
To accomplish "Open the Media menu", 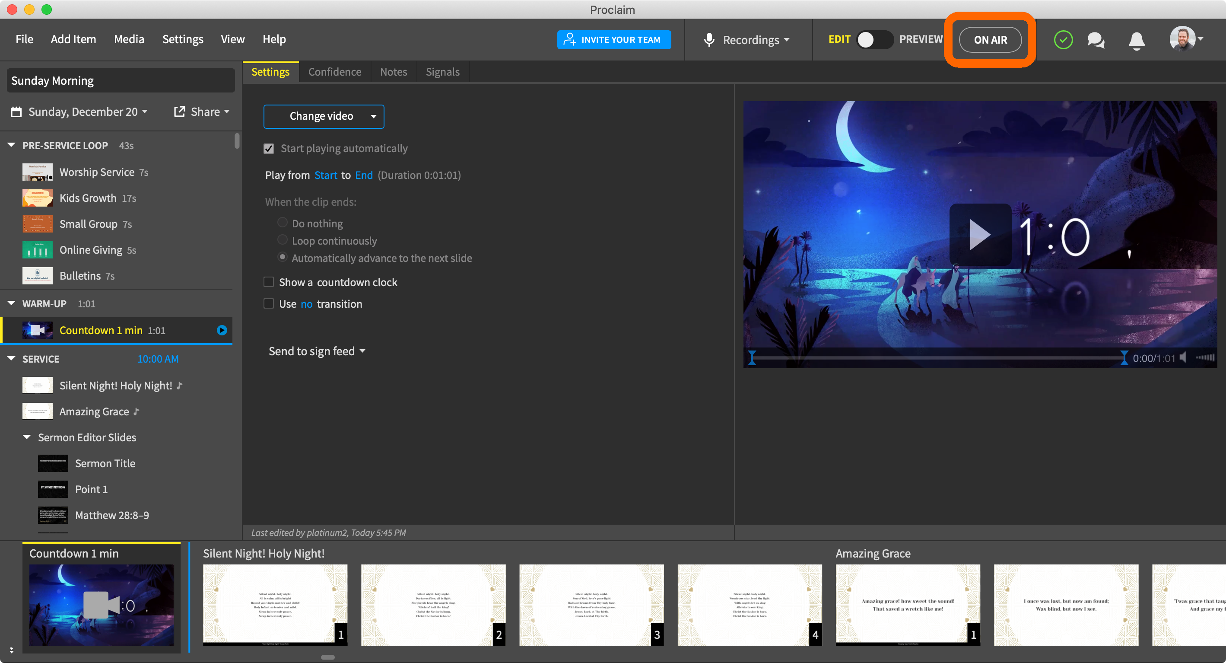I will [129, 39].
